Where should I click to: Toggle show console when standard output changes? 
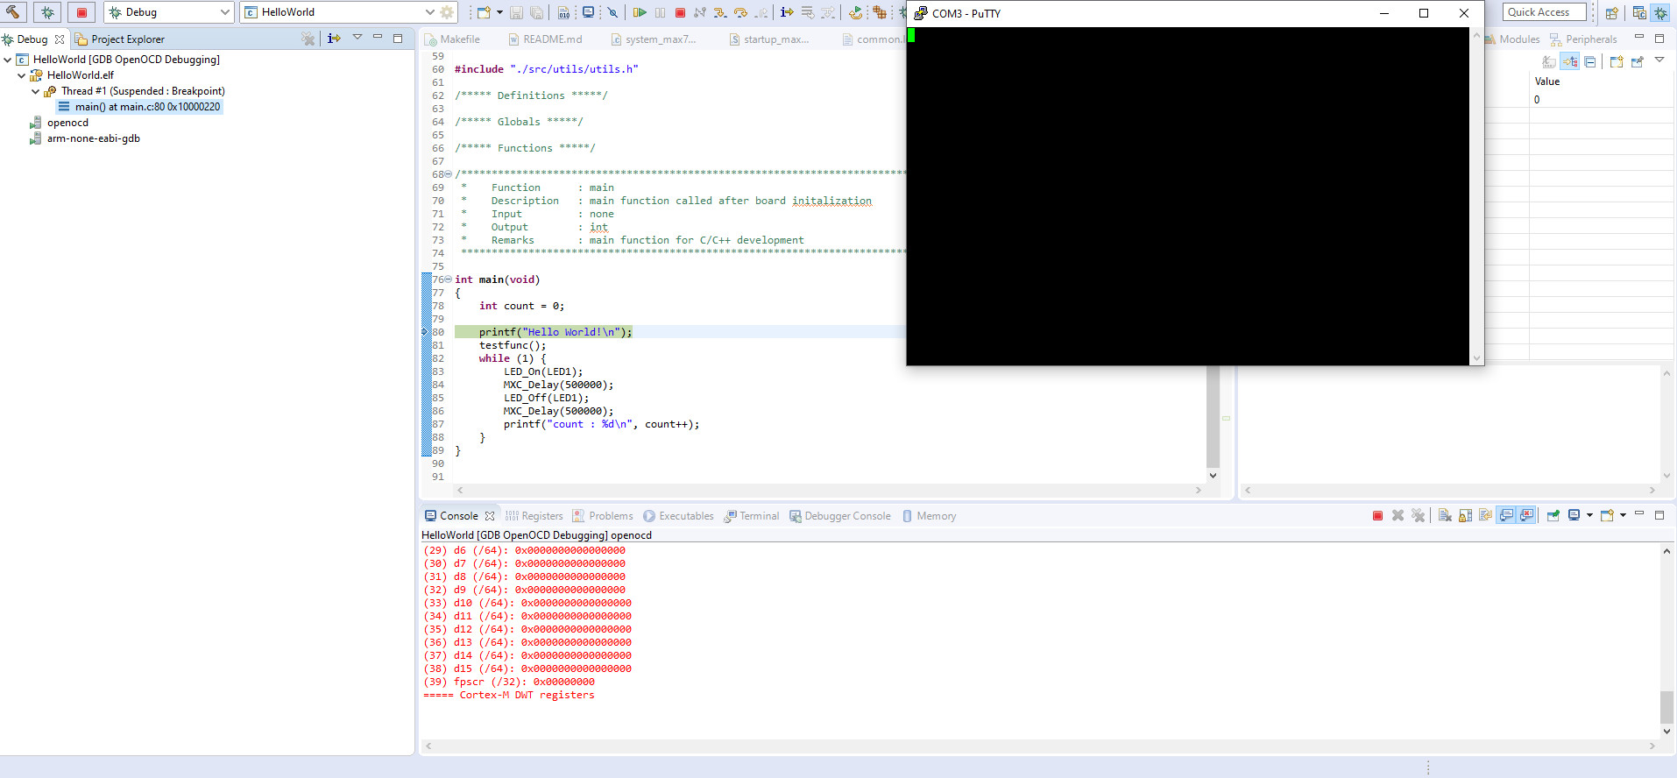[x=1506, y=516]
